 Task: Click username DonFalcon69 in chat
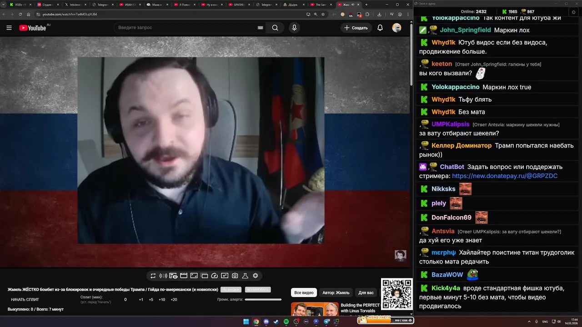tap(452, 218)
